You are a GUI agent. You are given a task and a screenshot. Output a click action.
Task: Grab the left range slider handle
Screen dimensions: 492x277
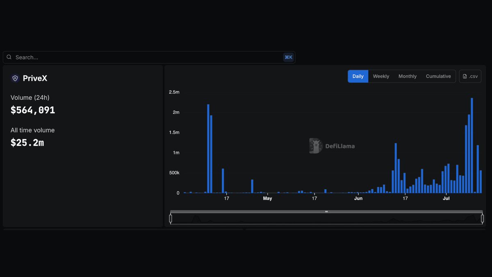(x=171, y=218)
